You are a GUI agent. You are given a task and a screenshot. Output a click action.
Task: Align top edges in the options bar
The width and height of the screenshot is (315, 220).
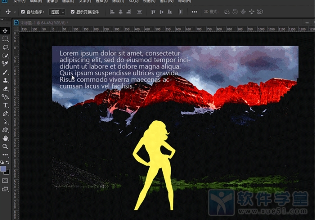click(153, 12)
